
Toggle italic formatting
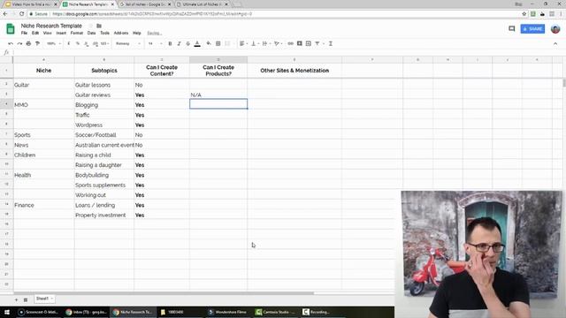(x=179, y=43)
